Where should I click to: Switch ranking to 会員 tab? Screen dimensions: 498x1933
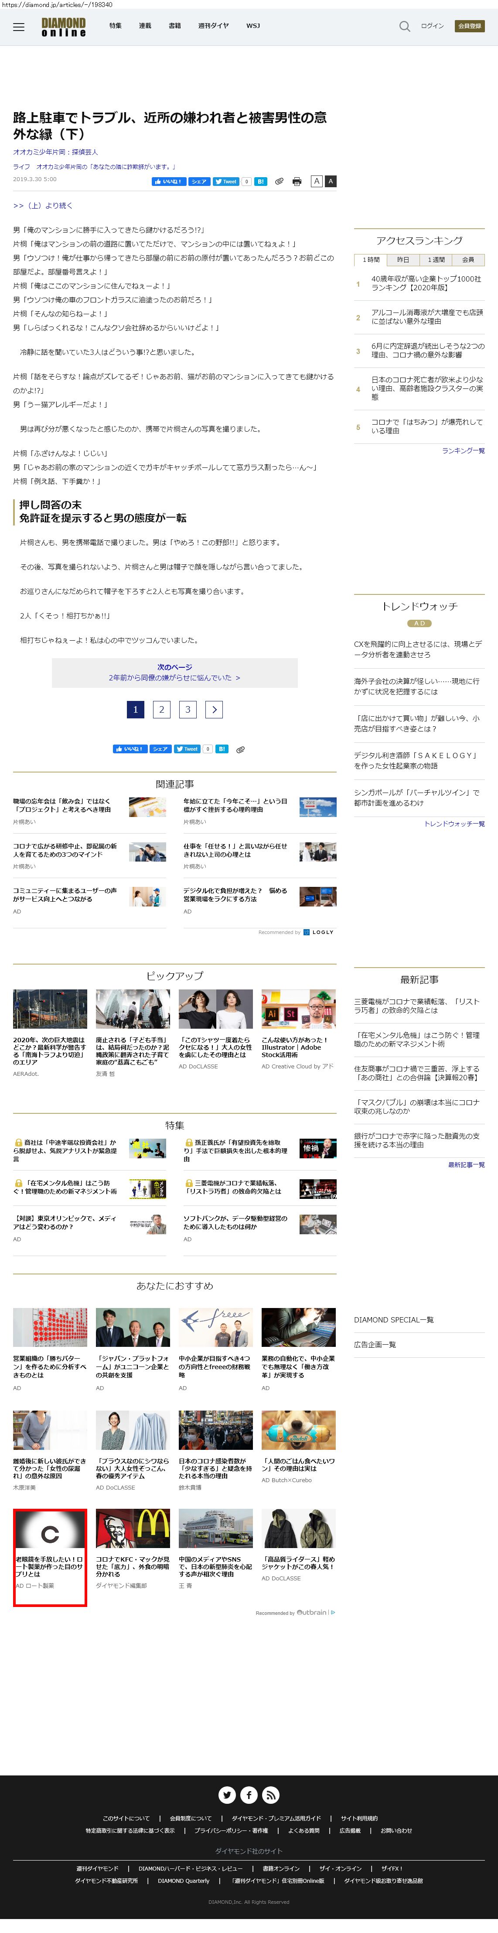[x=468, y=260]
